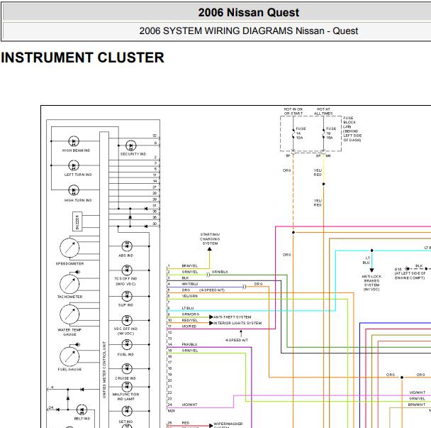Click the SLIP IND lamp symbol
This screenshot has width=431, height=428.
pyautogui.click(x=127, y=296)
